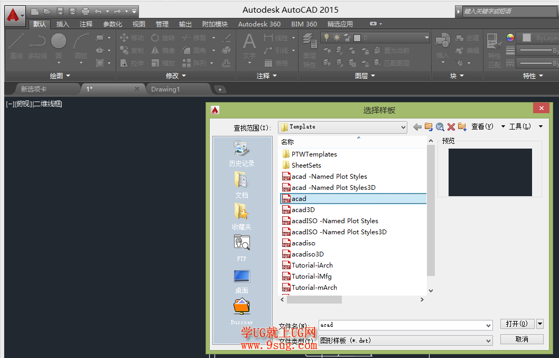Click Up one level folder icon in dialog
Image resolution: width=559 pixels, height=358 pixels.
pyautogui.click(x=428, y=127)
